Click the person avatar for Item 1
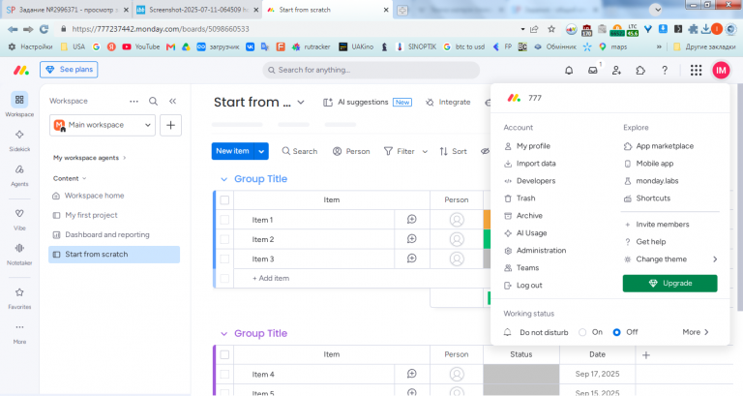Screen dimensions: 743x396 coord(457,220)
